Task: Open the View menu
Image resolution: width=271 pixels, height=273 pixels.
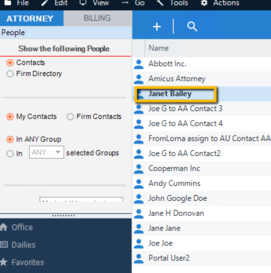Action: click(x=100, y=3)
